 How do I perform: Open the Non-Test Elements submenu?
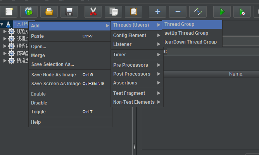click(137, 102)
